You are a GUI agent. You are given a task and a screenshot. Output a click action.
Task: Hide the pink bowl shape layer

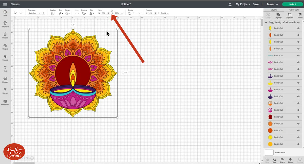pyautogui.click(x=298, y=69)
